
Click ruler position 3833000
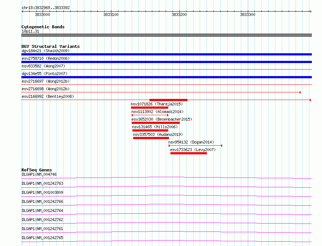click(x=42, y=14)
